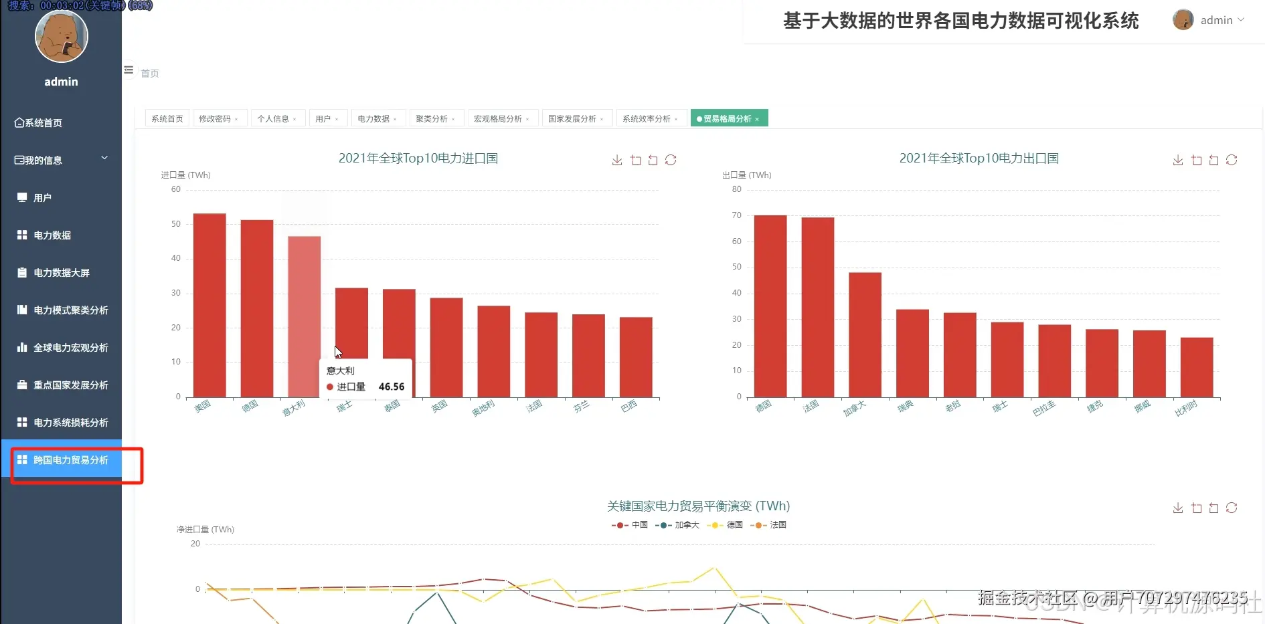Click the admin avatar picture

coord(1183,19)
